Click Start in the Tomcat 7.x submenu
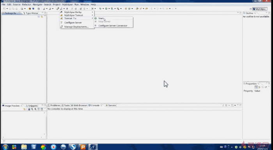Image resolution: width=273 pixels, height=150 pixels. click(101, 18)
